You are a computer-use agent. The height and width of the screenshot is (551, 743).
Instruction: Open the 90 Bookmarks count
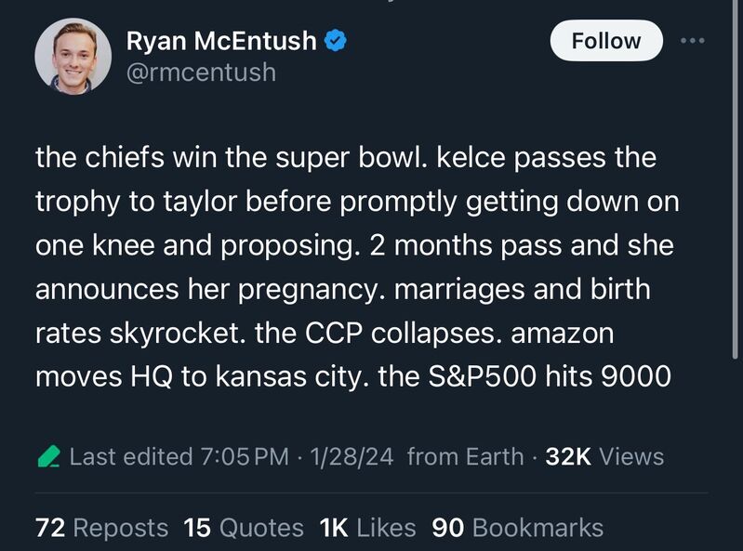click(x=517, y=528)
